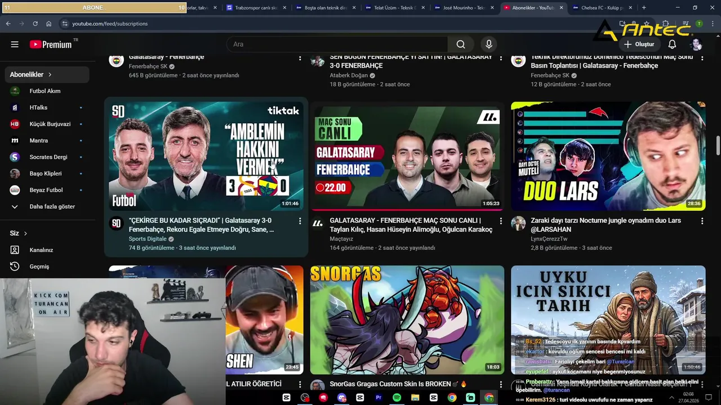The height and width of the screenshot is (405, 721).
Task: Open File Explorer from the taskbar
Action: (415, 398)
